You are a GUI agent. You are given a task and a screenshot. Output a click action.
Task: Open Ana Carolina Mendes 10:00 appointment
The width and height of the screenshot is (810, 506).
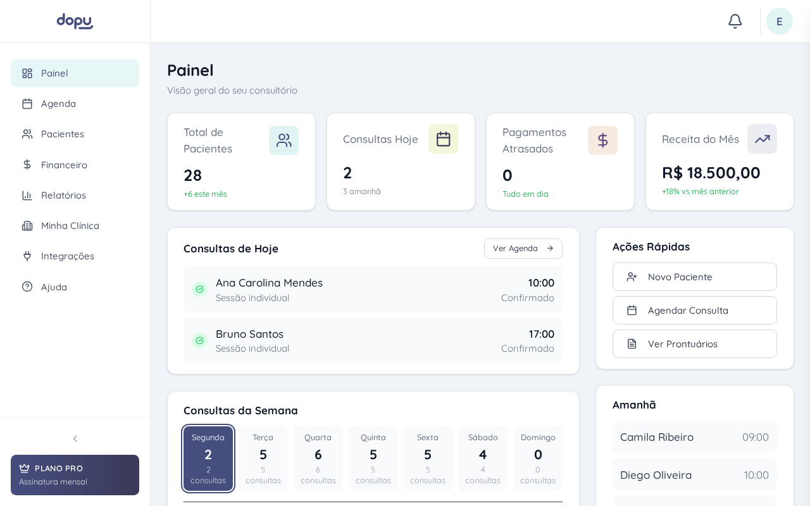373,290
